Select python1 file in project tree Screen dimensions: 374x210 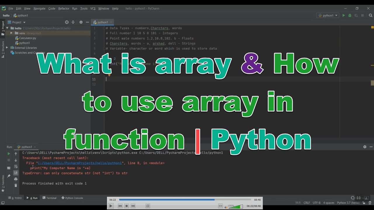(x=25, y=43)
